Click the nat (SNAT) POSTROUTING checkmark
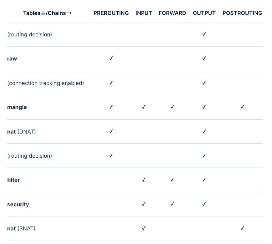The width and height of the screenshot is (272, 244). click(242, 228)
